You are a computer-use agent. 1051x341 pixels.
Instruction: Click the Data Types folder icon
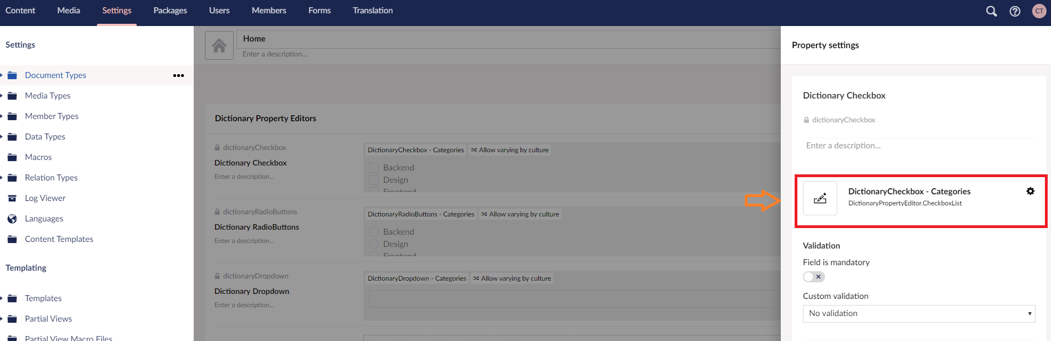[12, 137]
